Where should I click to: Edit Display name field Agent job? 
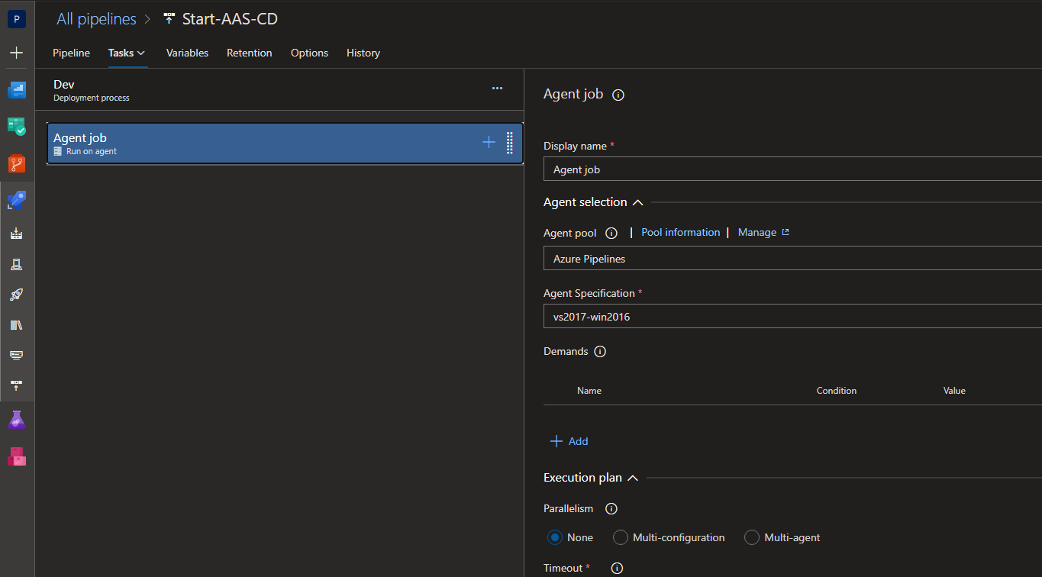point(792,169)
